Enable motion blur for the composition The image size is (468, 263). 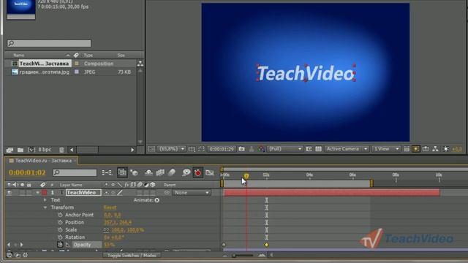pos(172,172)
